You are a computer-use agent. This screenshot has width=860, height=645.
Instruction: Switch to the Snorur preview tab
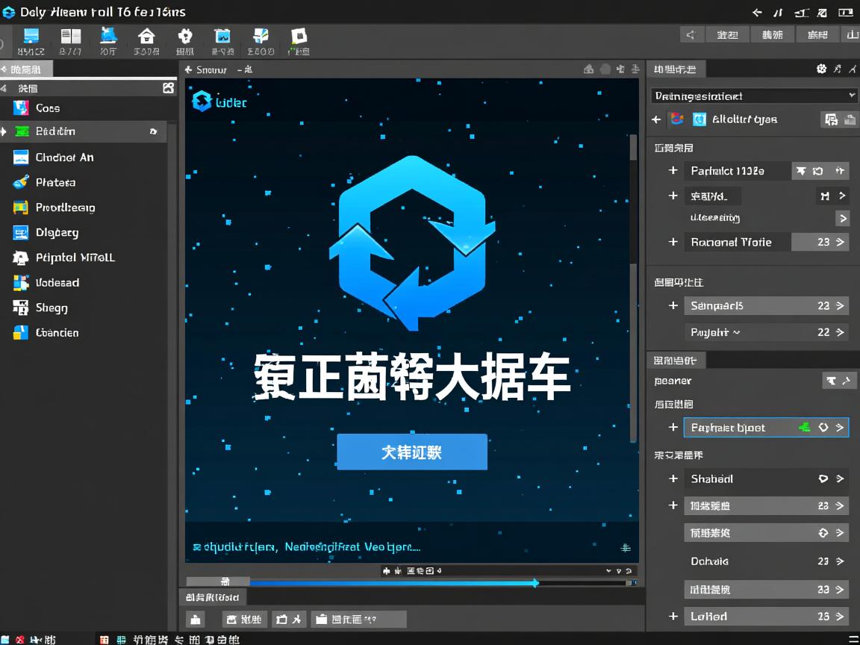click(x=209, y=69)
